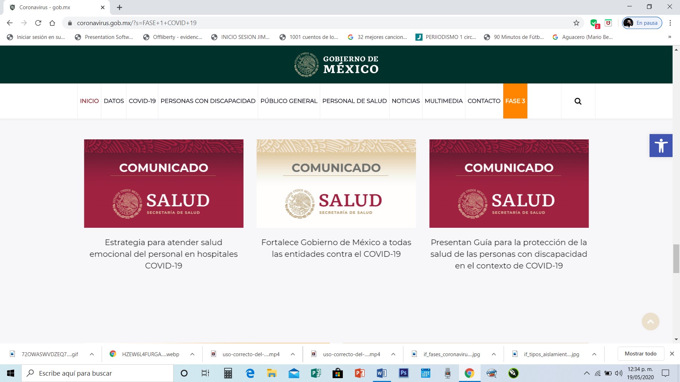Reload the current page

(38, 23)
